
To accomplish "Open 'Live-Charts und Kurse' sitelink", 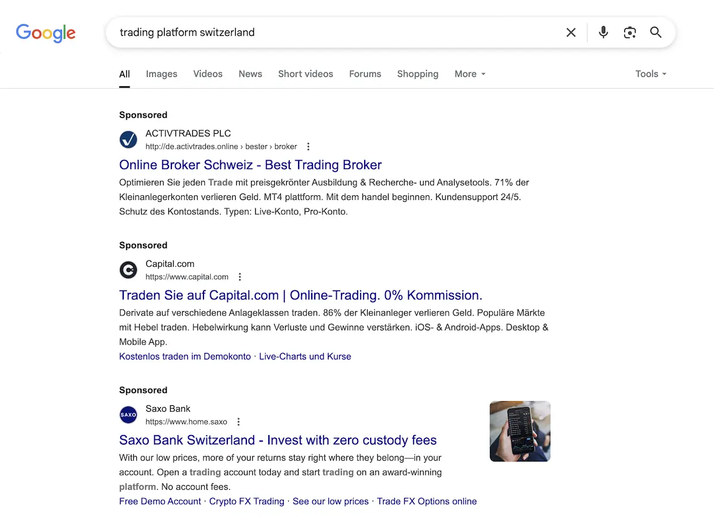I will (305, 357).
